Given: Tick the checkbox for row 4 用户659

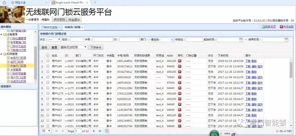Looking at the screenshot, I should 48,77.
